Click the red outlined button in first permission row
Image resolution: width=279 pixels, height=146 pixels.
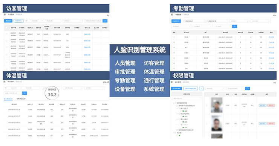click(x=271, y=105)
